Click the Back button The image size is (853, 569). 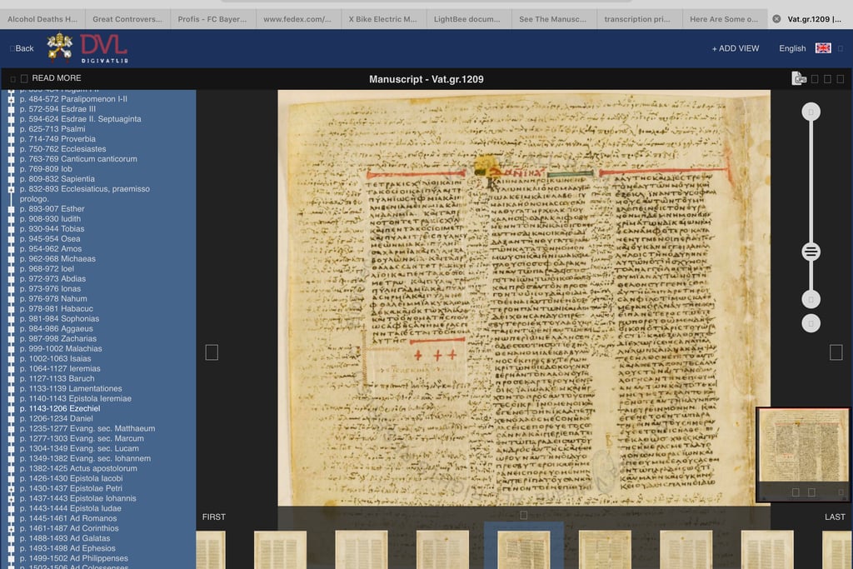coord(22,48)
